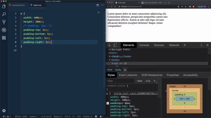Viewport: 211px width, 118px height.
Task: Open the DevTools customize menu
Action: [x=201, y=45]
